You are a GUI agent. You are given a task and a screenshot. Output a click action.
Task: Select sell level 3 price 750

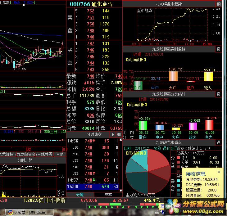91,24
